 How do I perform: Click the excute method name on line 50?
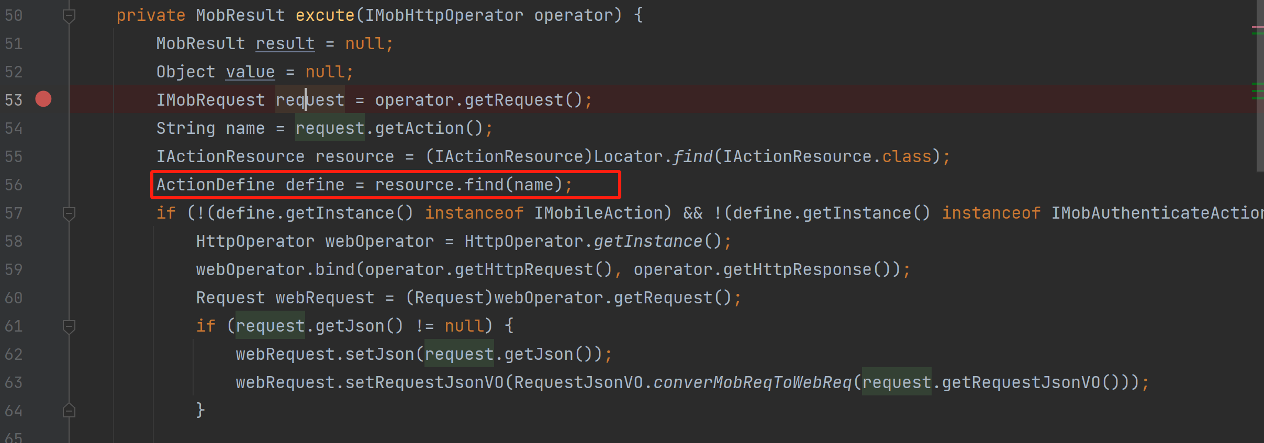click(x=325, y=15)
